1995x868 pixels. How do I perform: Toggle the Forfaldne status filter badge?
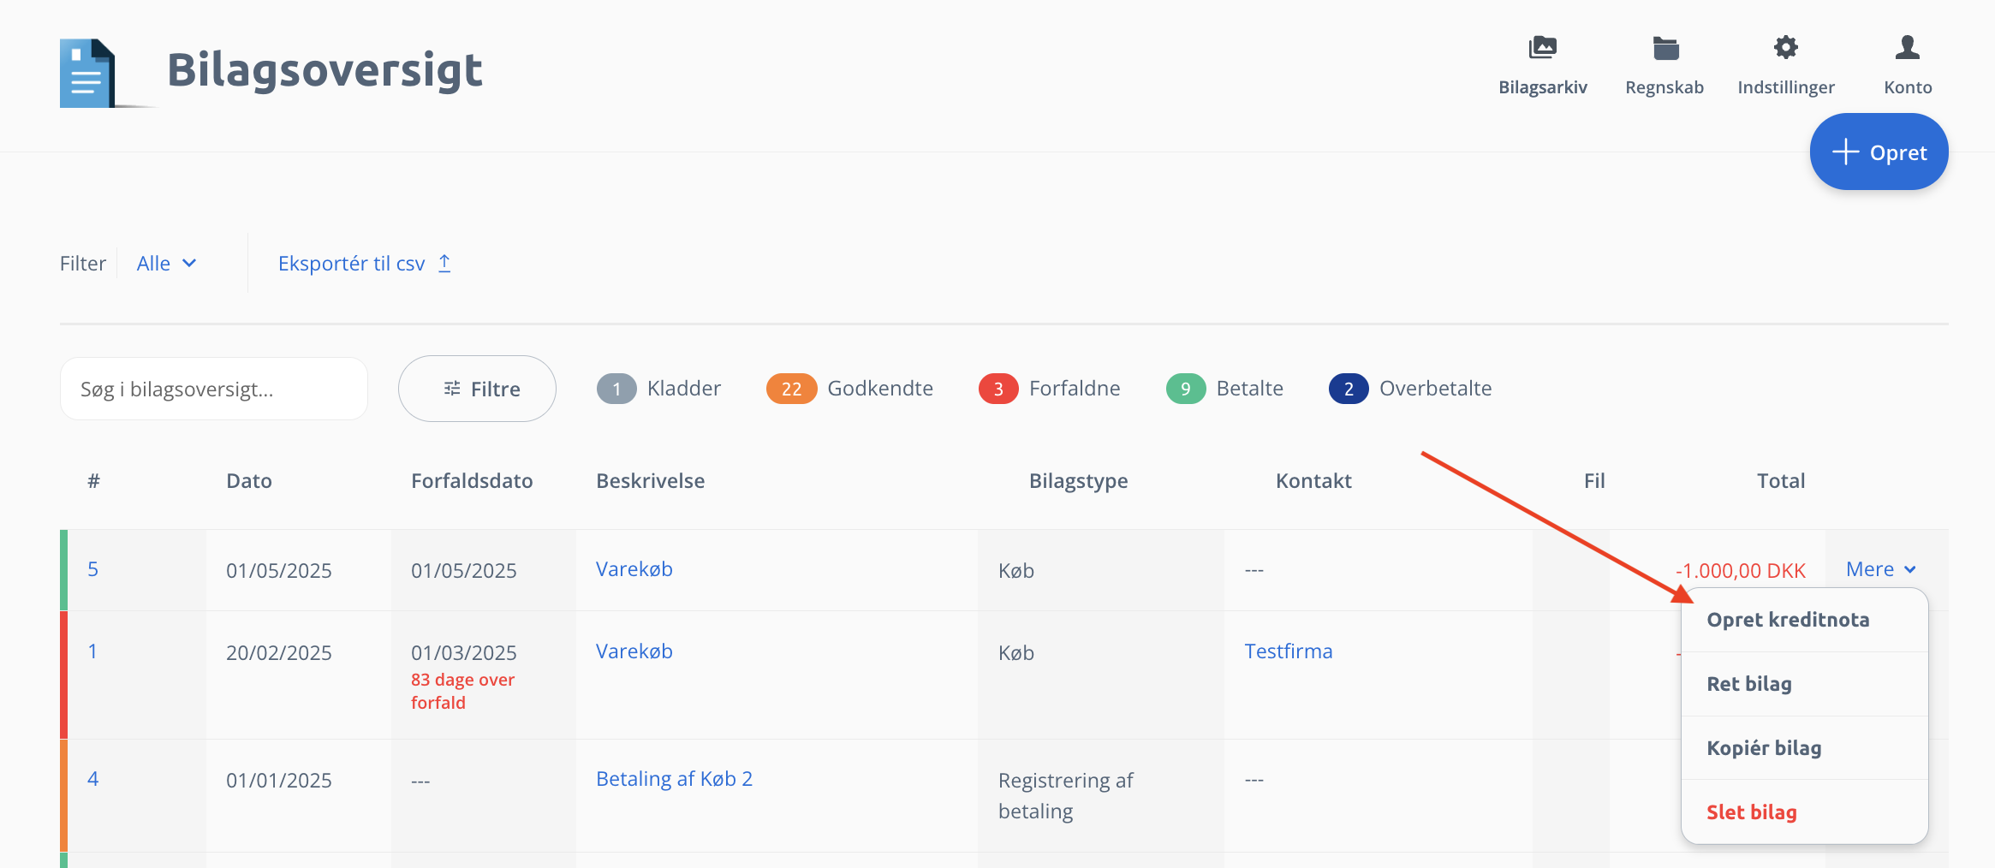(x=998, y=389)
